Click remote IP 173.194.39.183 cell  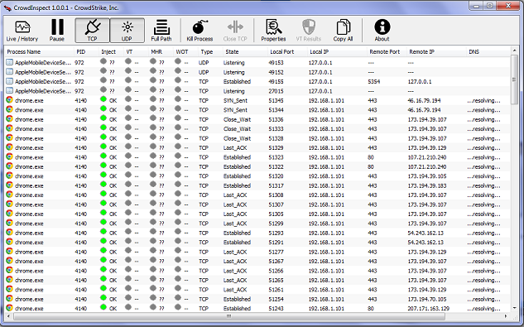tap(427, 185)
